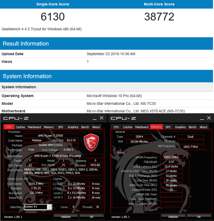
Task: Open the Caches tab in left CPU-Z window
Action: tap(20, 127)
